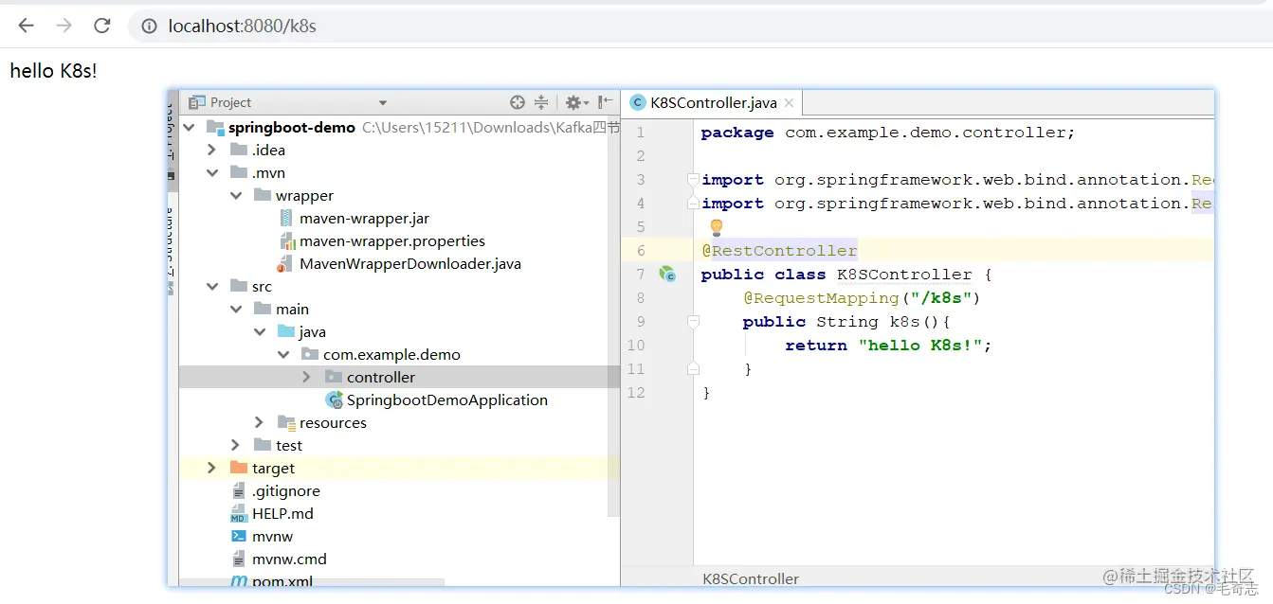
Task: Close the K8SController.java tab
Action: click(790, 103)
